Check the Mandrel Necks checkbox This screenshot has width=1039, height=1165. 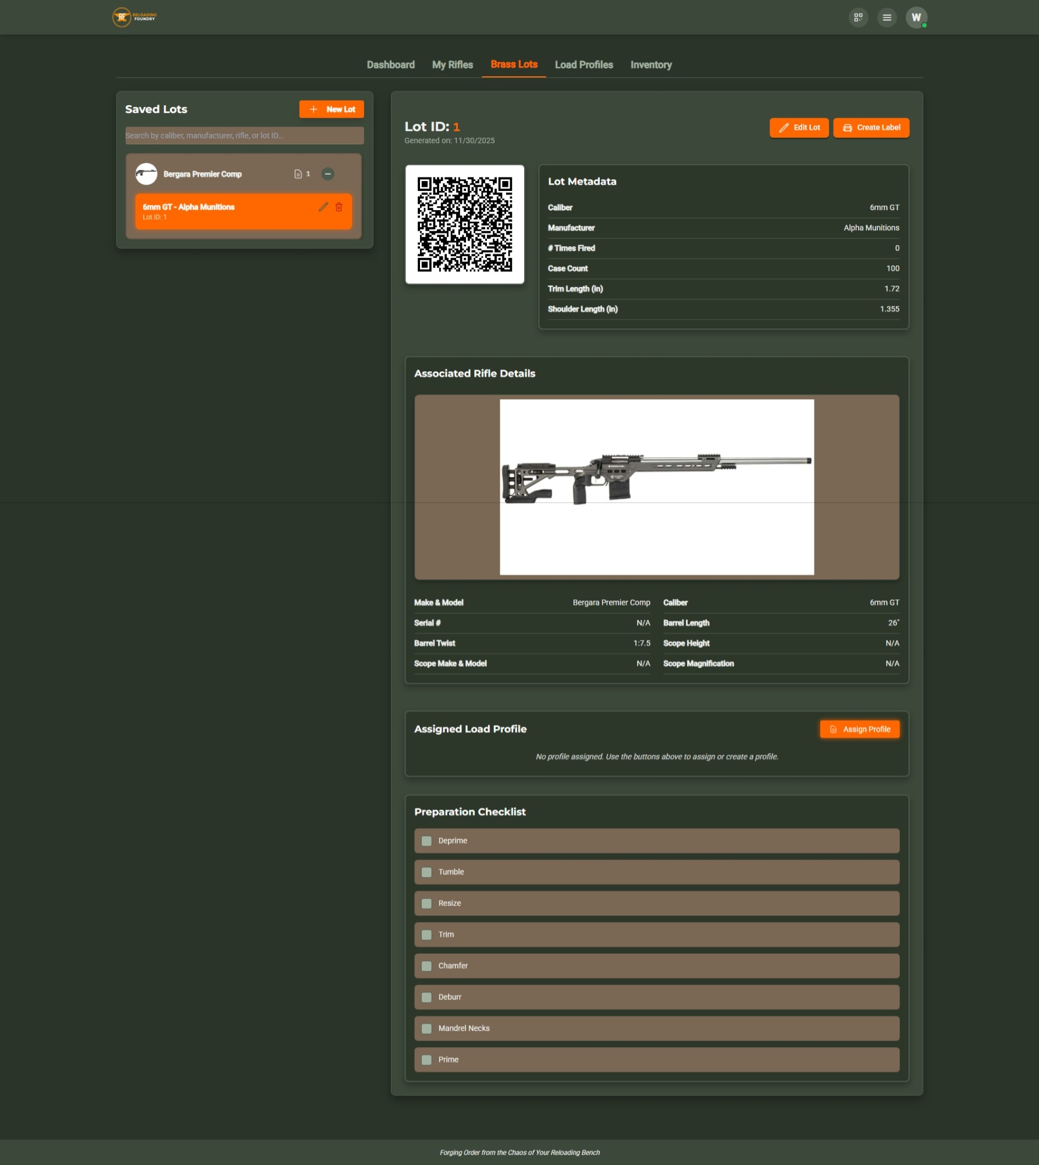pos(426,1029)
